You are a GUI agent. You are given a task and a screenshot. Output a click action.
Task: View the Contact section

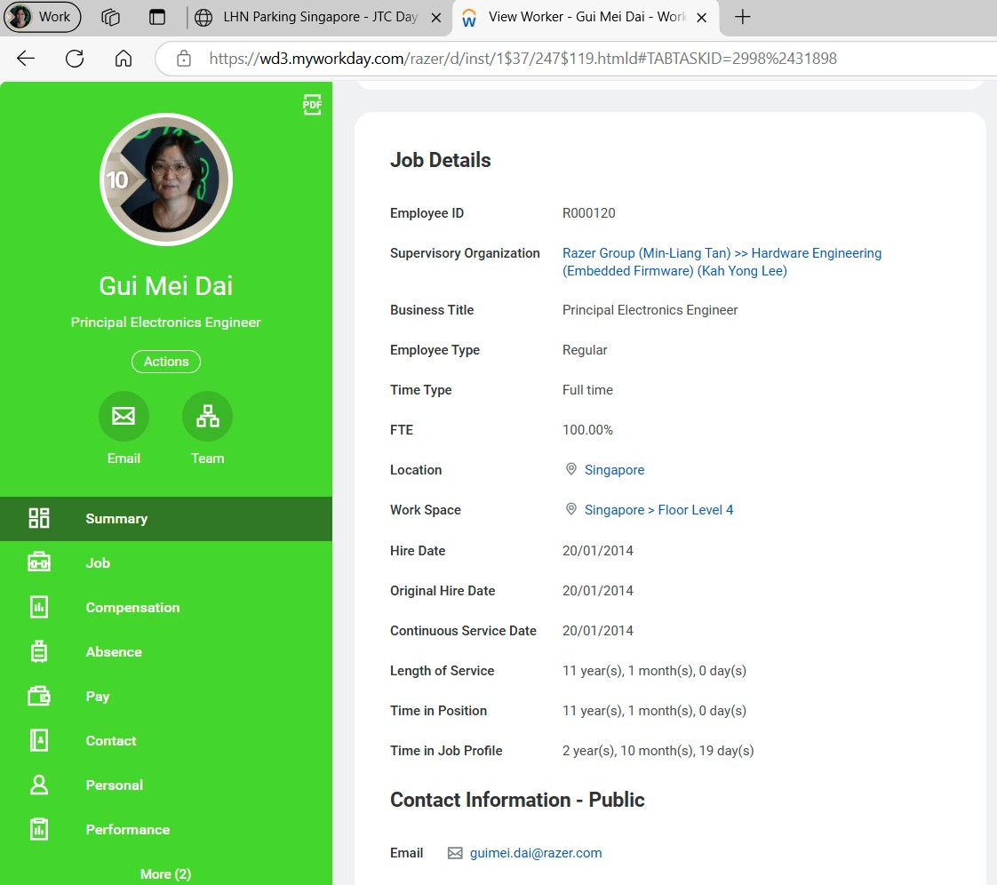166,741
